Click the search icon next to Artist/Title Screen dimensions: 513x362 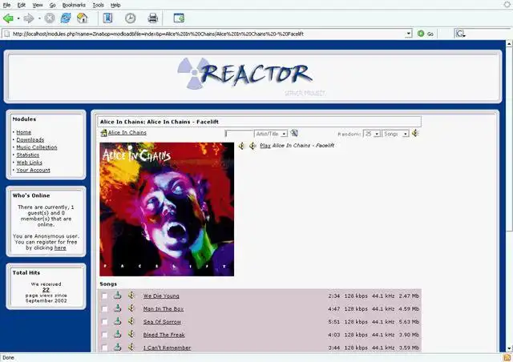pos(294,133)
